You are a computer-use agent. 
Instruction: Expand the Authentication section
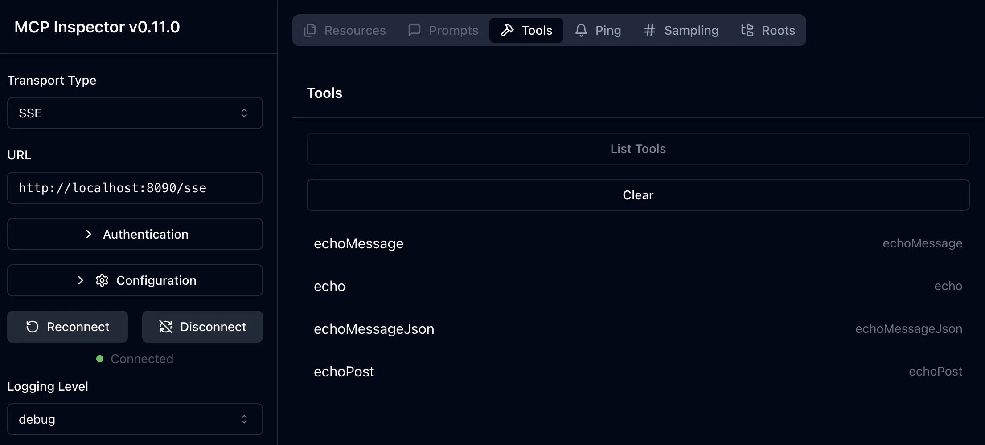pos(135,234)
